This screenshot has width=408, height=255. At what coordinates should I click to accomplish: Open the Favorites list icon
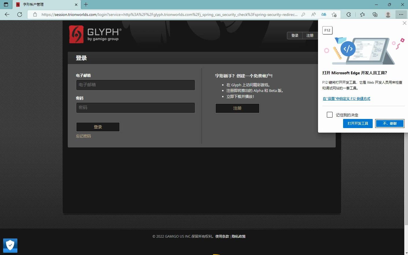click(362, 15)
